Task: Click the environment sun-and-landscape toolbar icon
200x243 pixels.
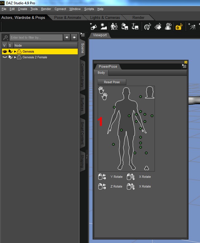Action: tap(104, 26)
